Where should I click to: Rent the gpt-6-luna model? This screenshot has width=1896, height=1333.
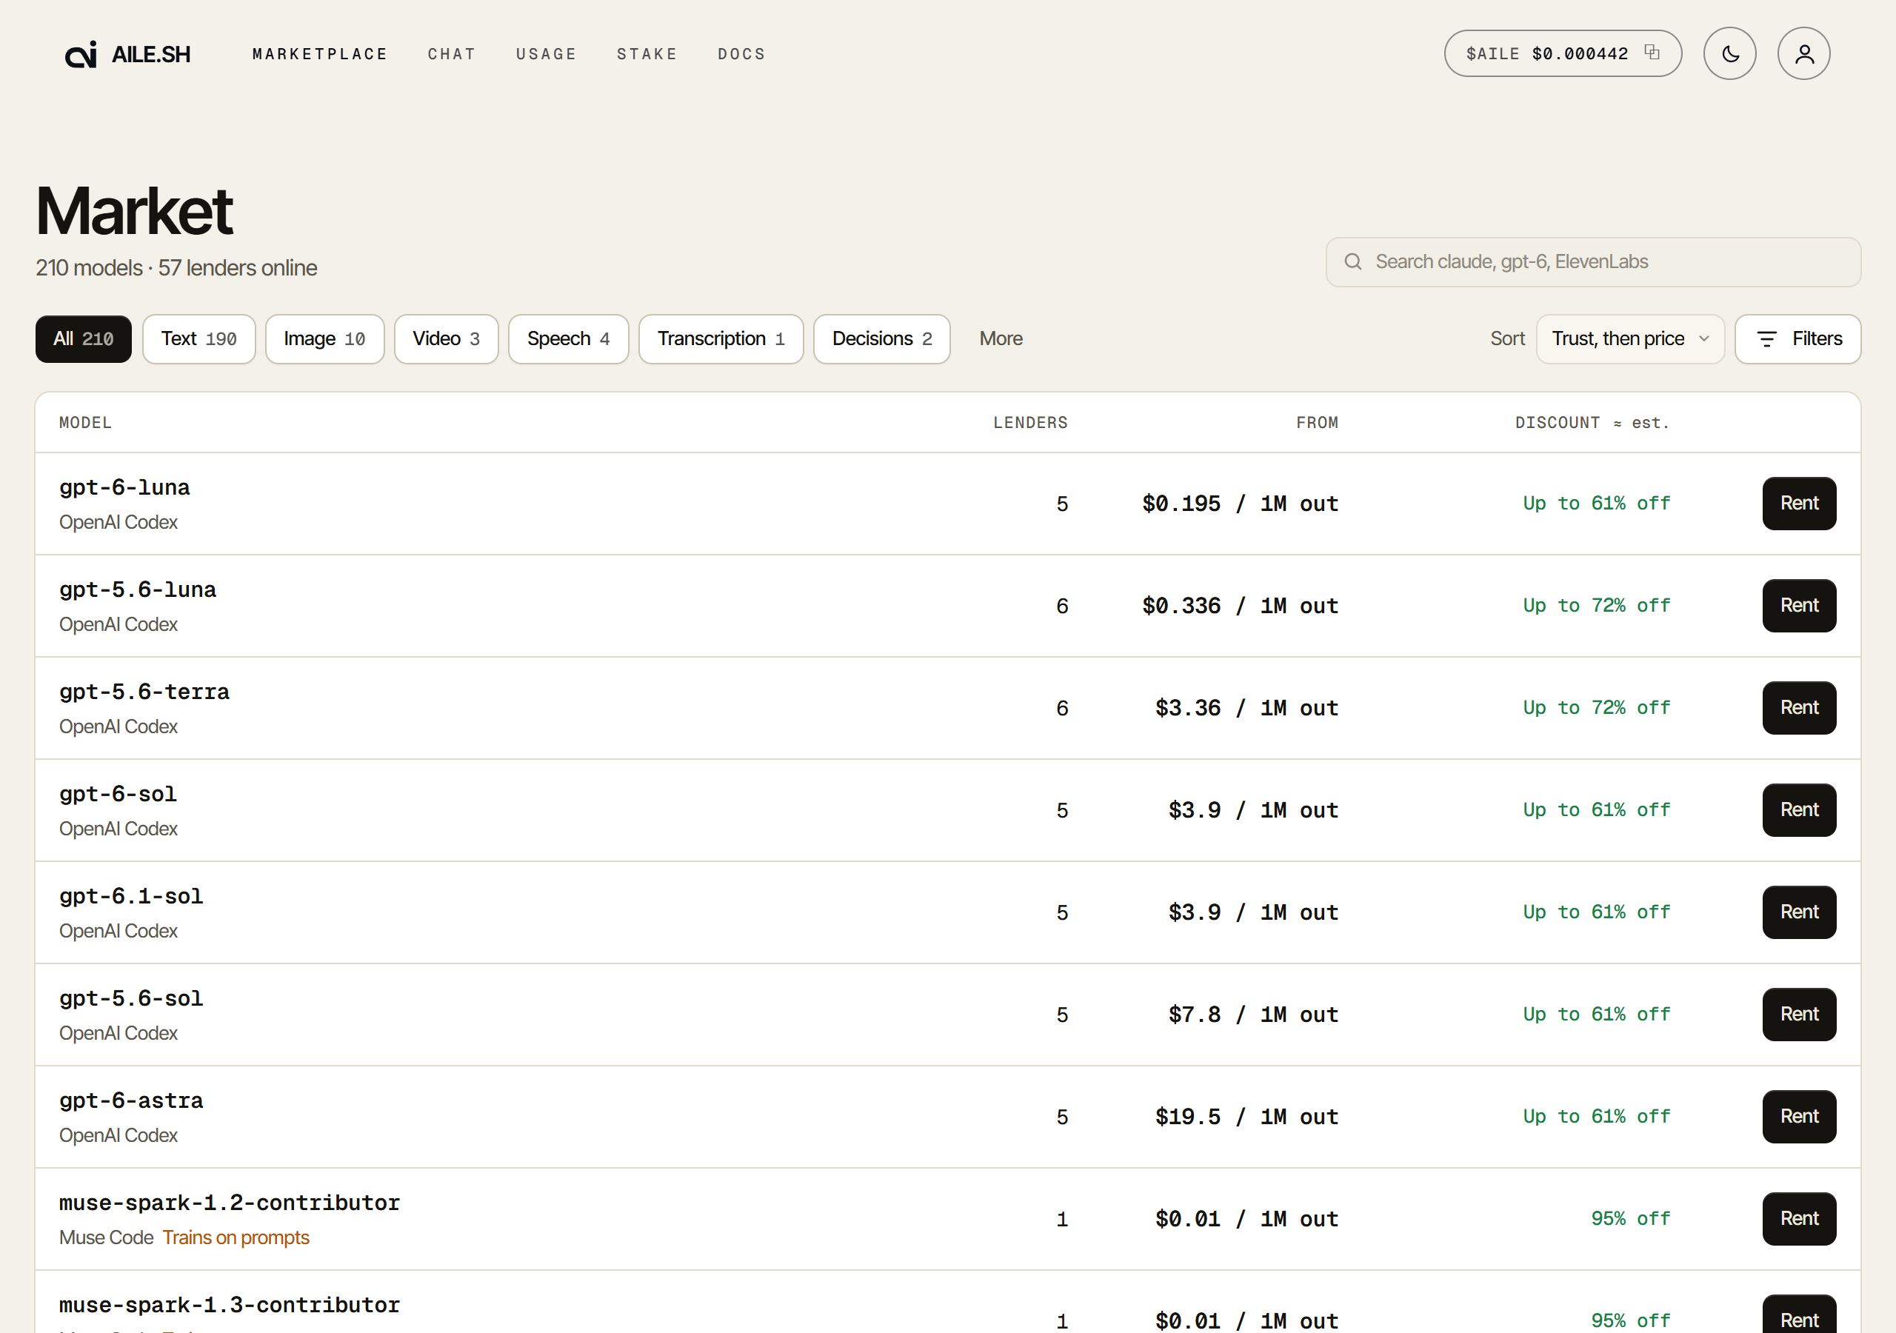click(1798, 503)
